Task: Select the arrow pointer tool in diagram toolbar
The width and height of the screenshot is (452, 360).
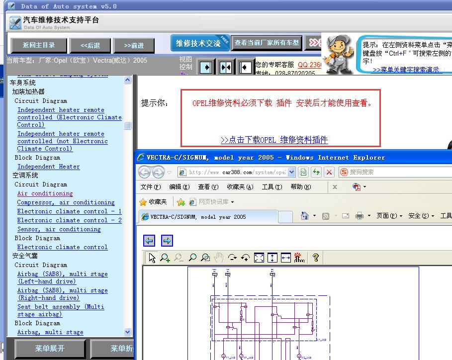Action: [x=152, y=258]
